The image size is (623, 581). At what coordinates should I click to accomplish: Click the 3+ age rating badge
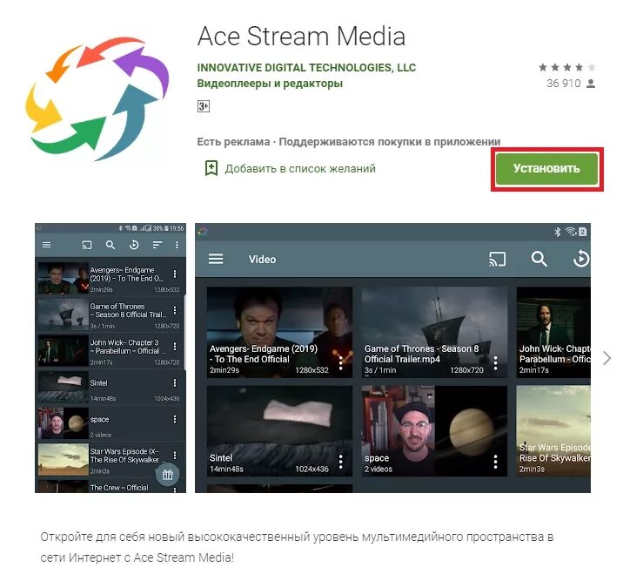click(204, 106)
